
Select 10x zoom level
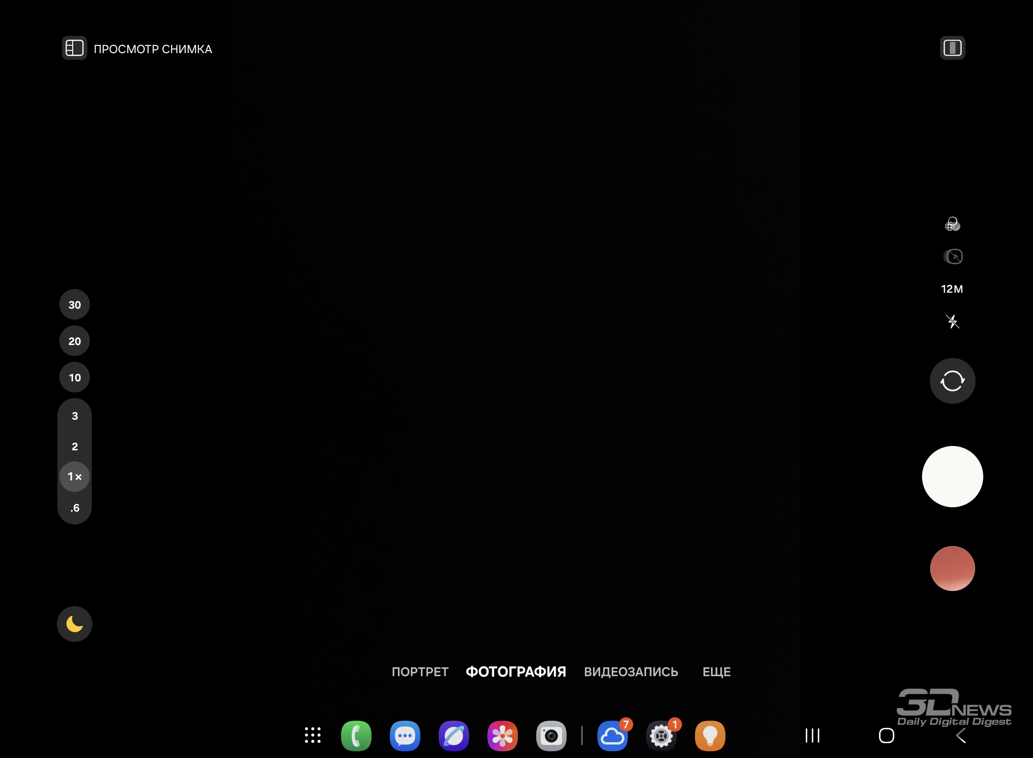click(x=75, y=378)
